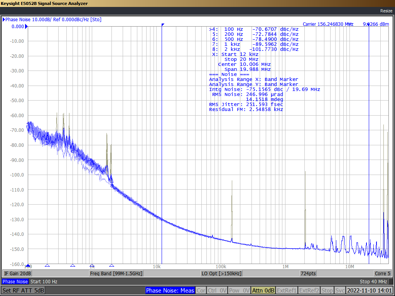
Task: Click the 0.000 reference level arrow
Action: click(x=26, y=27)
